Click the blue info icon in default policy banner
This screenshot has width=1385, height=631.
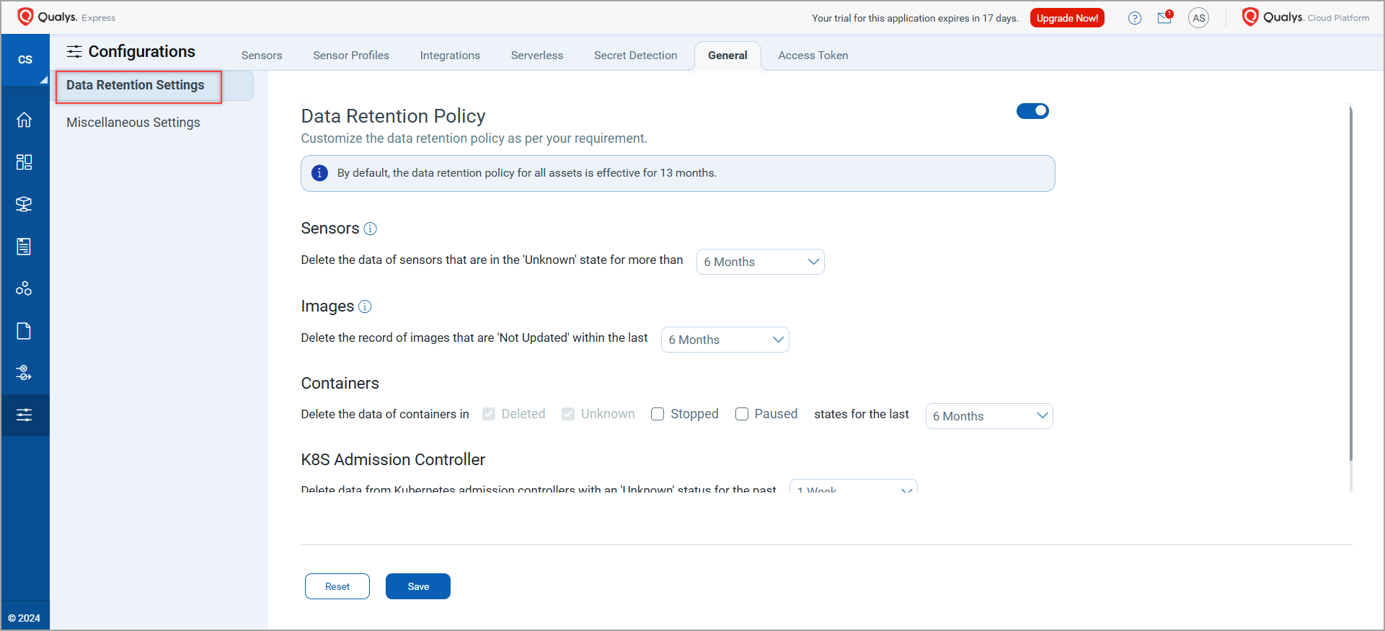coord(319,173)
